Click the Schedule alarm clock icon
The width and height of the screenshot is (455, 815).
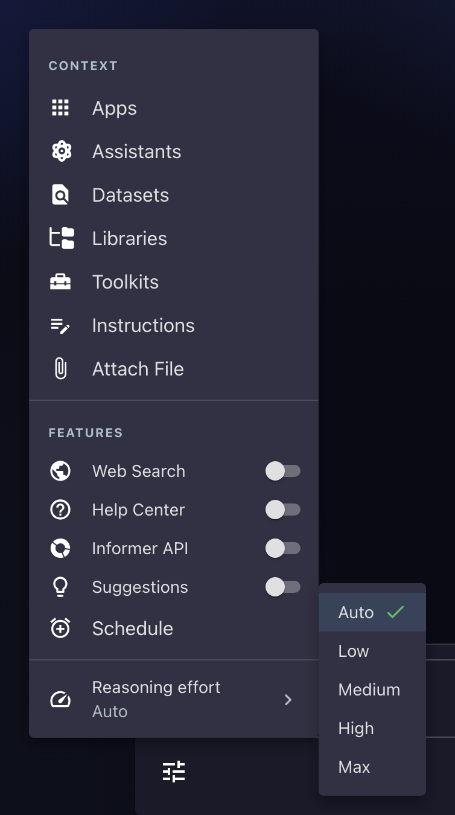pyautogui.click(x=60, y=628)
